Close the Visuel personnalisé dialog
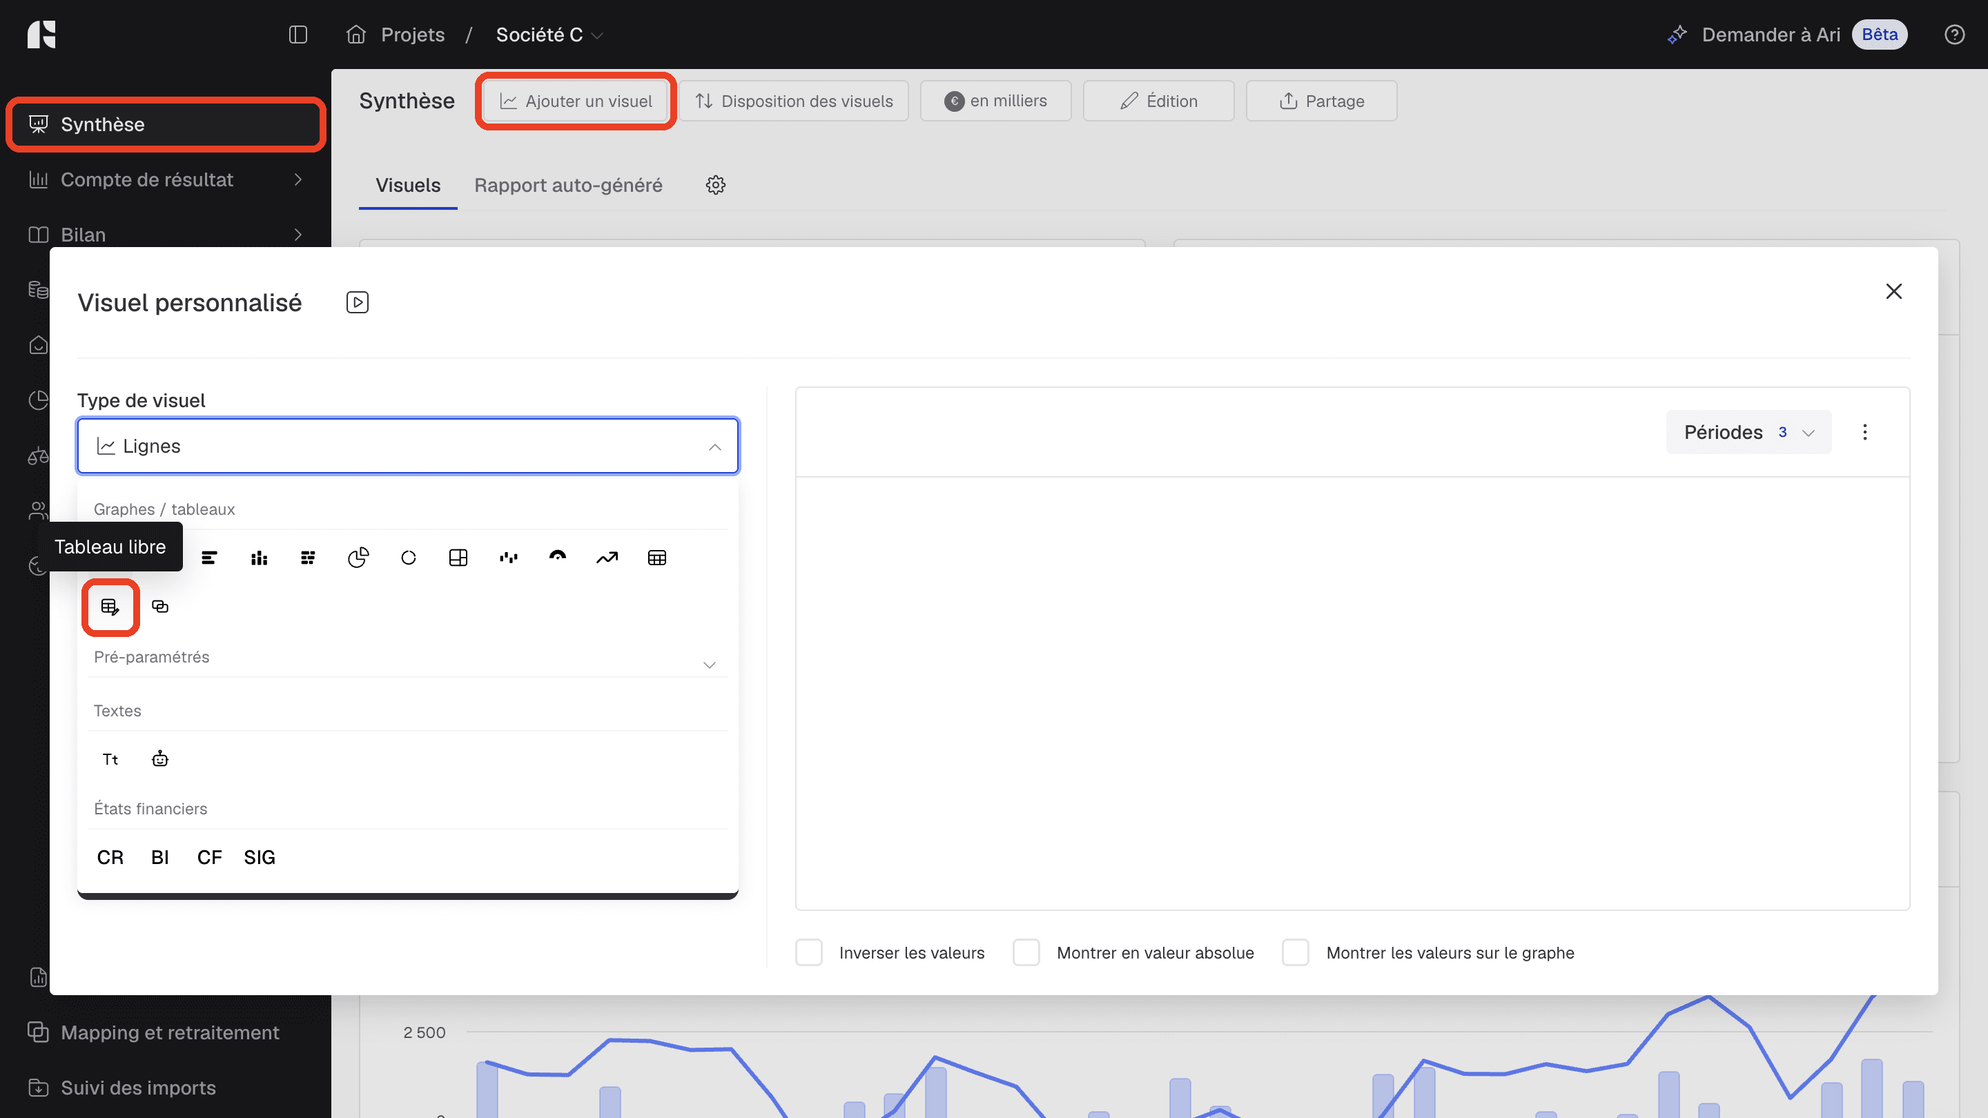The width and height of the screenshot is (1988, 1118). click(x=1893, y=292)
